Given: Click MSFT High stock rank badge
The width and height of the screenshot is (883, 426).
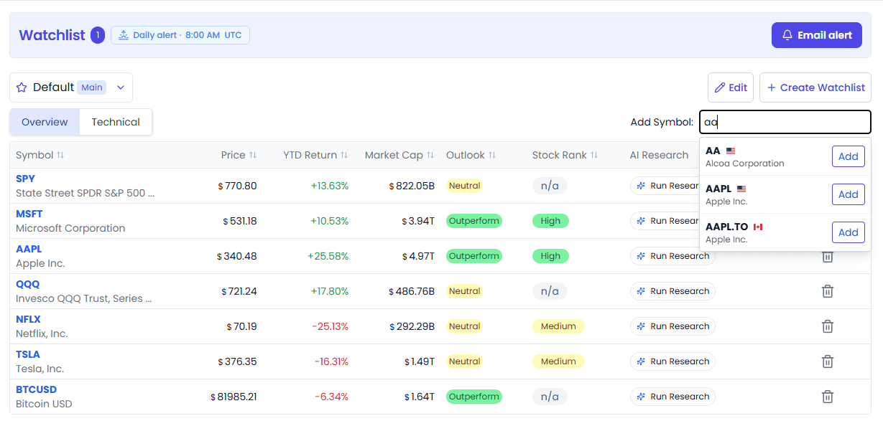Looking at the screenshot, I should 550,221.
